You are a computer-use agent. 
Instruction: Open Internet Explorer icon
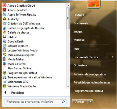(5, 46)
